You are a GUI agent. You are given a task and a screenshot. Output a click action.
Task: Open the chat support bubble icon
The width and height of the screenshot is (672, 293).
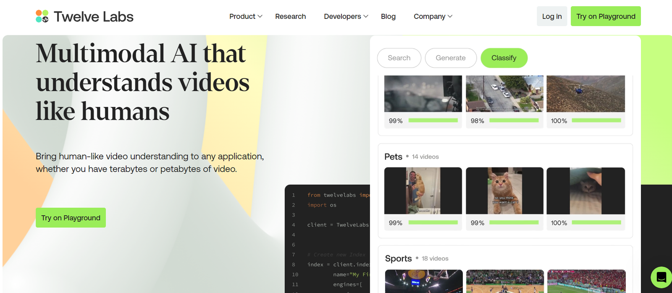[x=661, y=277]
